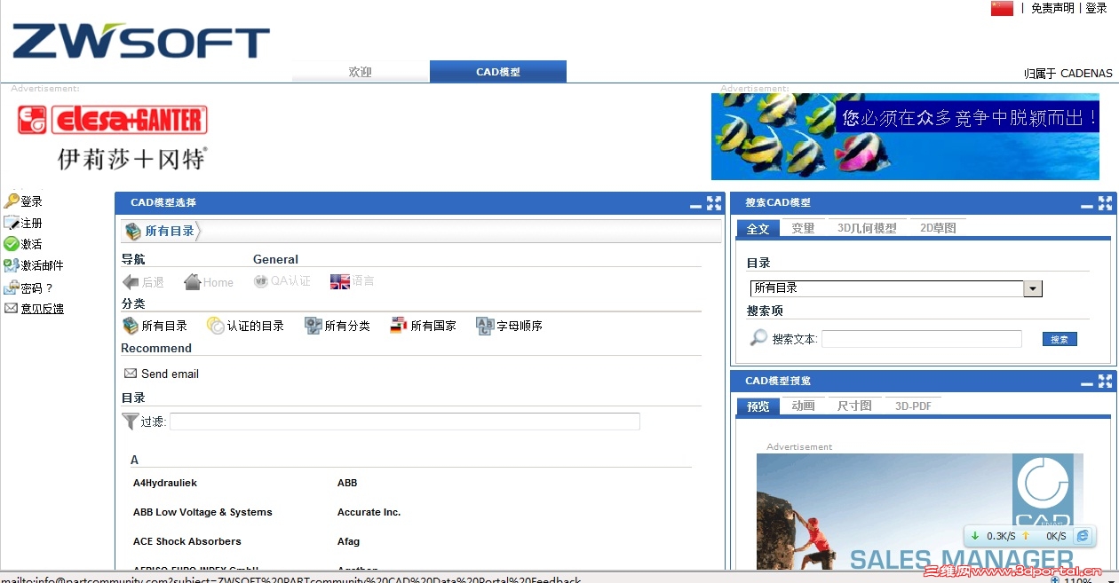
Task: Open the 所有目录 catalog dropdown
Action: click(896, 288)
